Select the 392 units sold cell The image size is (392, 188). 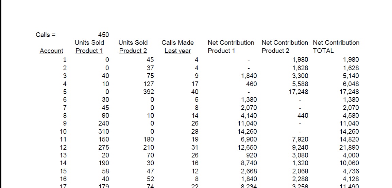point(148,92)
